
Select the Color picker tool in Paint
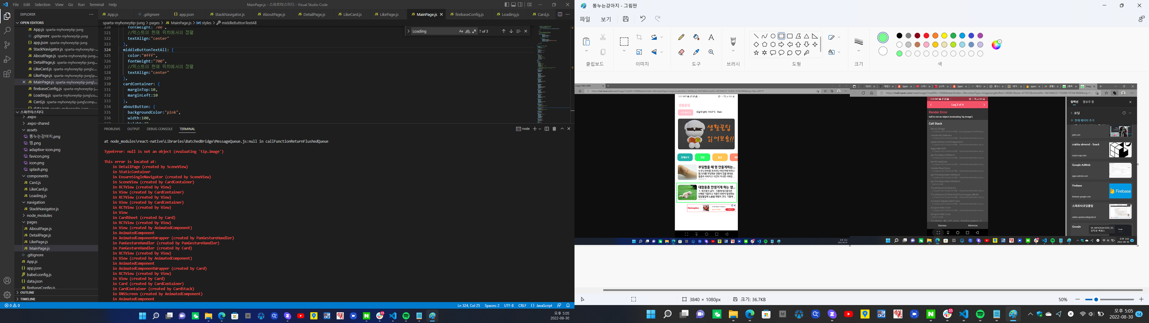pyautogui.click(x=696, y=52)
